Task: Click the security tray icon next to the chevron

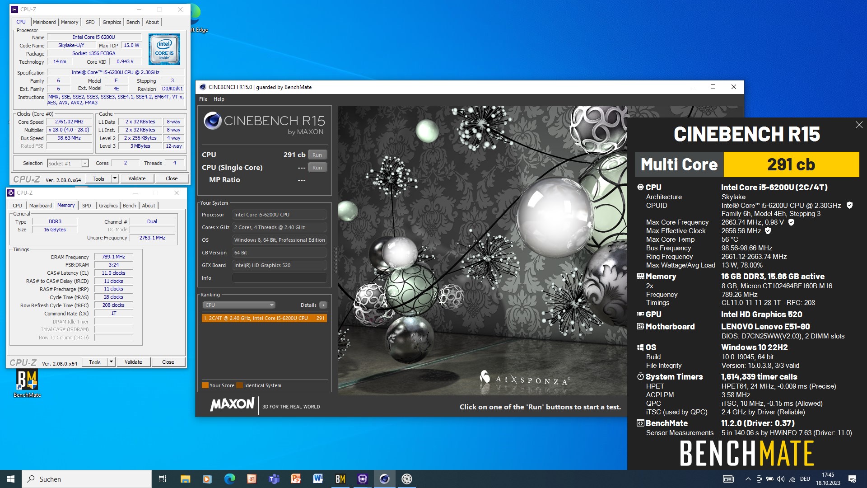Action: (x=759, y=479)
